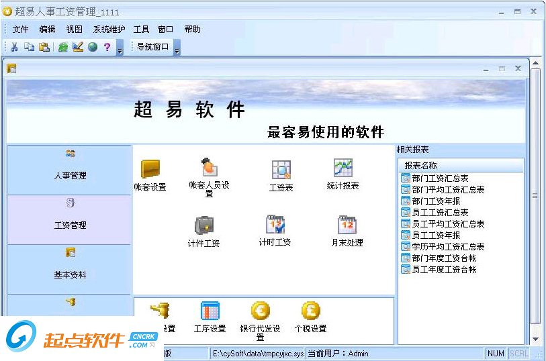The height and width of the screenshot is (361, 546).
Task: Click the NUM indicator in status bar
Action: [496, 354]
